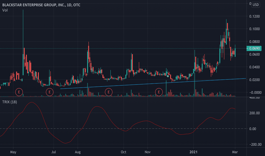Click the small circle marker on November candles
The width and height of the screenshot is (265, 156).
point(168,76)
